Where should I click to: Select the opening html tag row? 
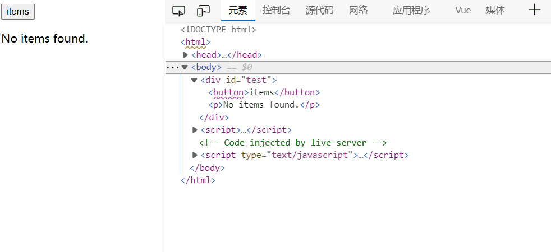click(195, 43)
